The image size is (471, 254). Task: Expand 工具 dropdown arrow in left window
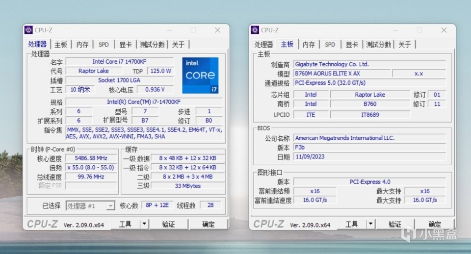click(x=144, y=224)
